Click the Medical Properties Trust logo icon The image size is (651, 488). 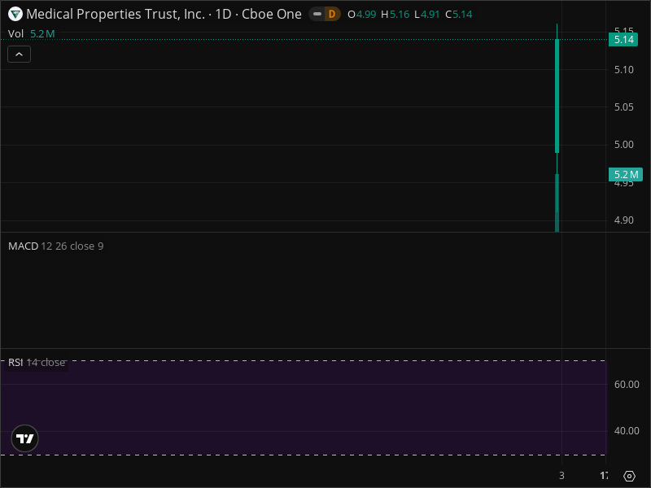[x=15, y=14]
